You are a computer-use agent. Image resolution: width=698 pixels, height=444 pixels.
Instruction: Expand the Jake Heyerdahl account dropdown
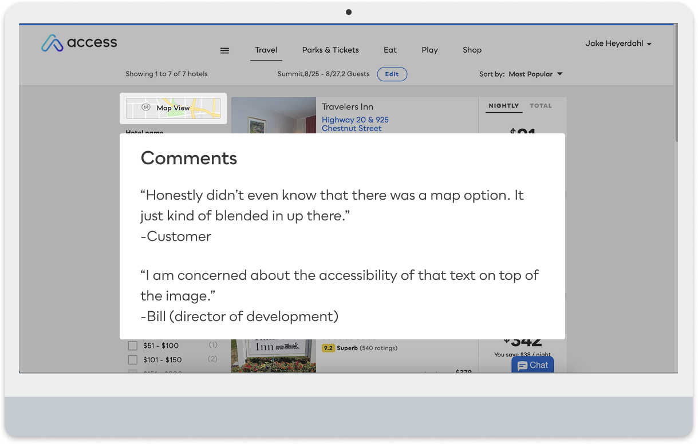tap(618, 43)
